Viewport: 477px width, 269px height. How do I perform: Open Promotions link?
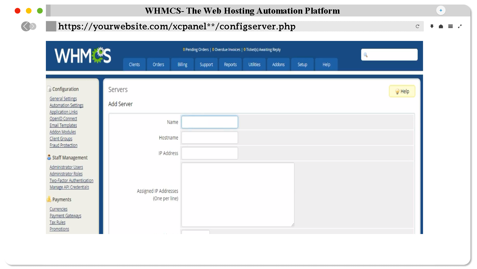[x=59, y=229]
